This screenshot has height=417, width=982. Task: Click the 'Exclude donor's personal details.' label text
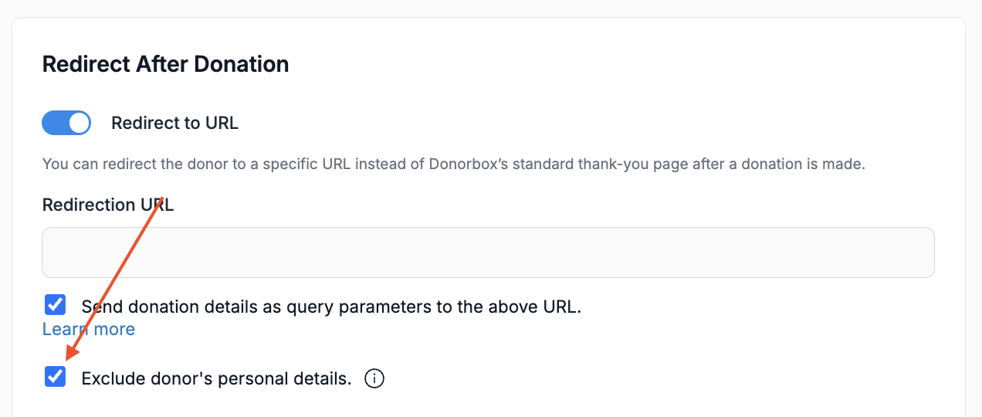216,379
